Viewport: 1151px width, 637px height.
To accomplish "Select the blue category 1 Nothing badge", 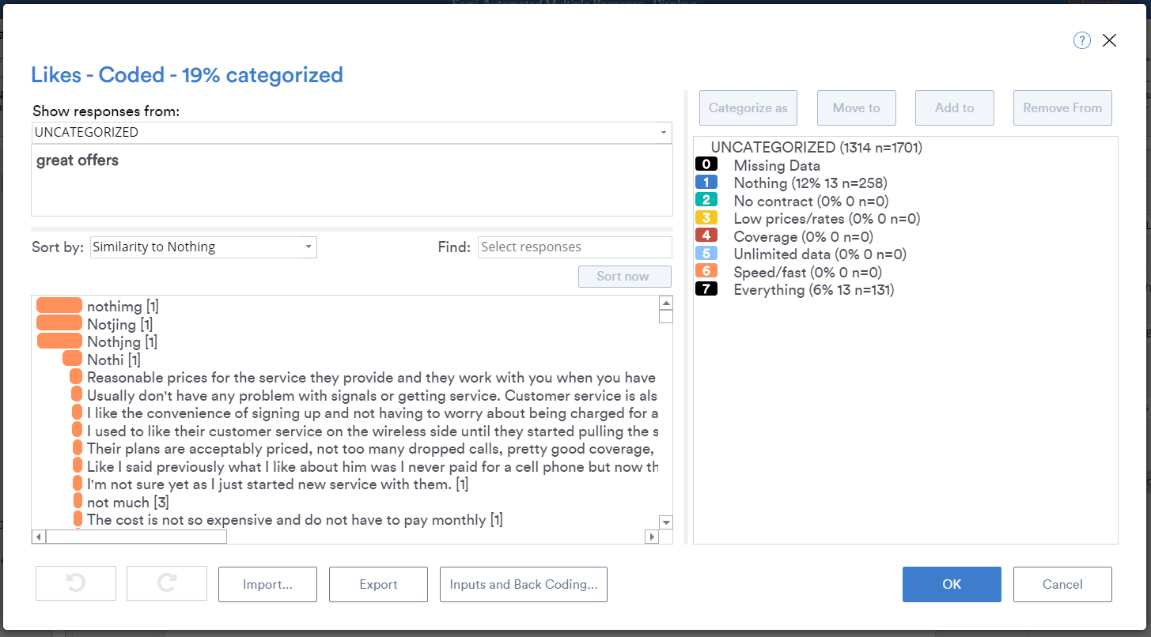I will (x=706, y=183).
